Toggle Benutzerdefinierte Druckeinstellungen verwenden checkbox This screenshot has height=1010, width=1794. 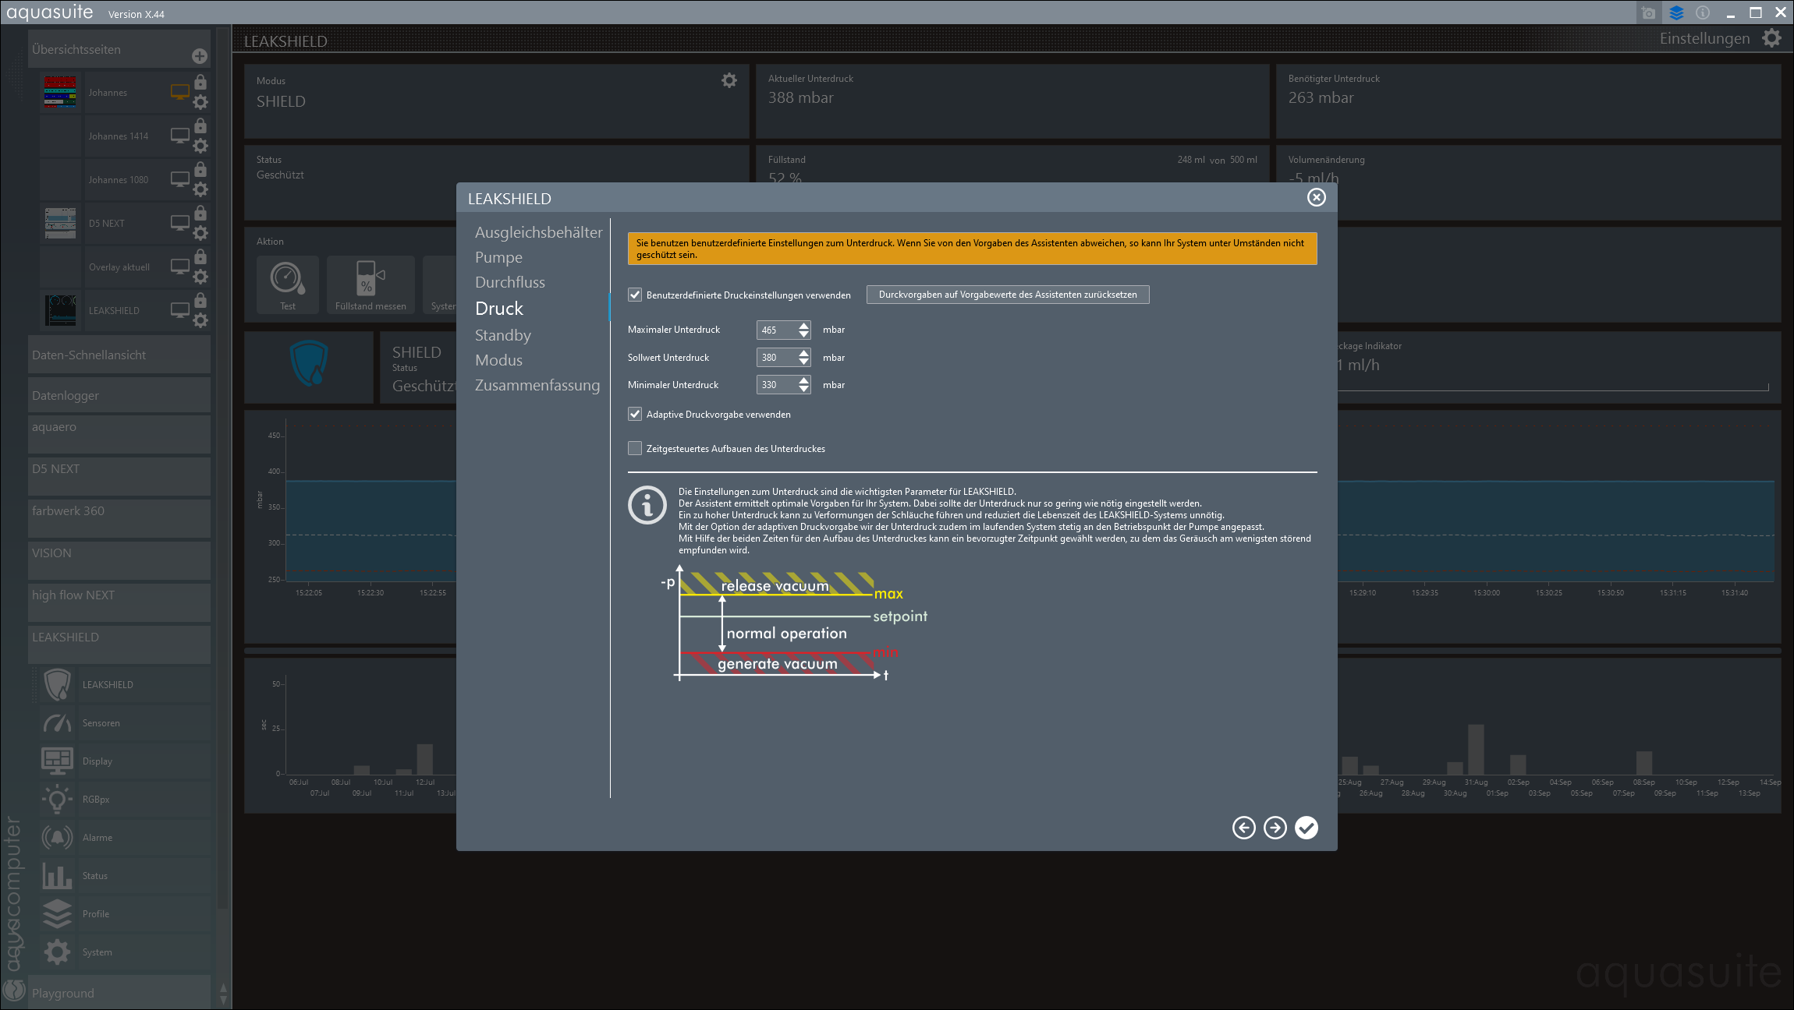[x=635, y=295]
